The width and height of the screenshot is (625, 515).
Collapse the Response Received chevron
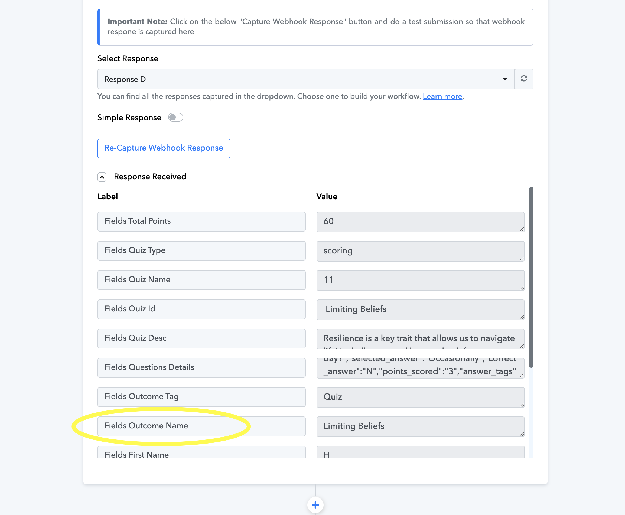tap(102, 177)
